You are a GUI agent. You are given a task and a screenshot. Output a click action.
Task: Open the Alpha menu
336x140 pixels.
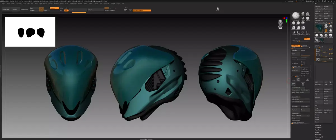[4, 3]
